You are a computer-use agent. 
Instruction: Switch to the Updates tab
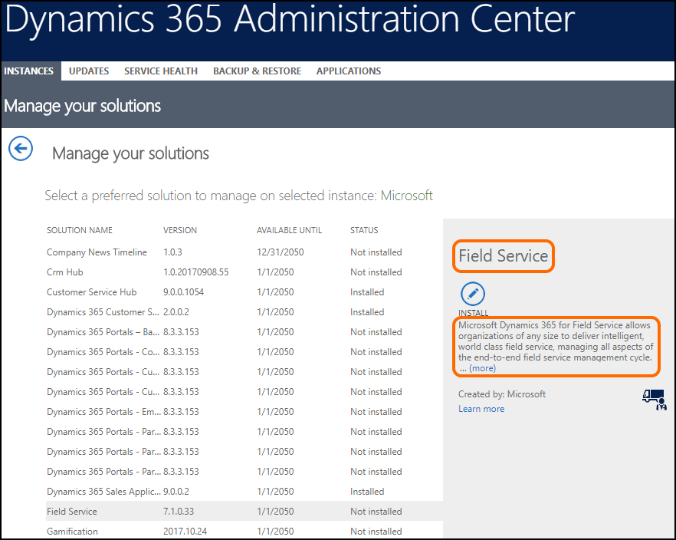point(89,71)
